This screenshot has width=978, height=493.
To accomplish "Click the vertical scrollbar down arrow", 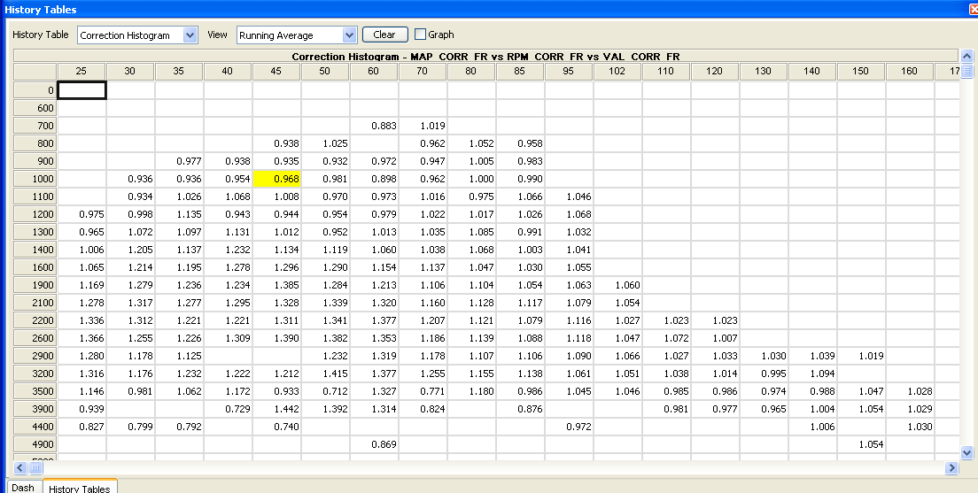I will pos(966,452).
